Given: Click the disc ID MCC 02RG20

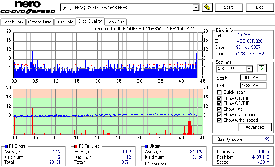Looking at the screenshot, I should [249, 41].
